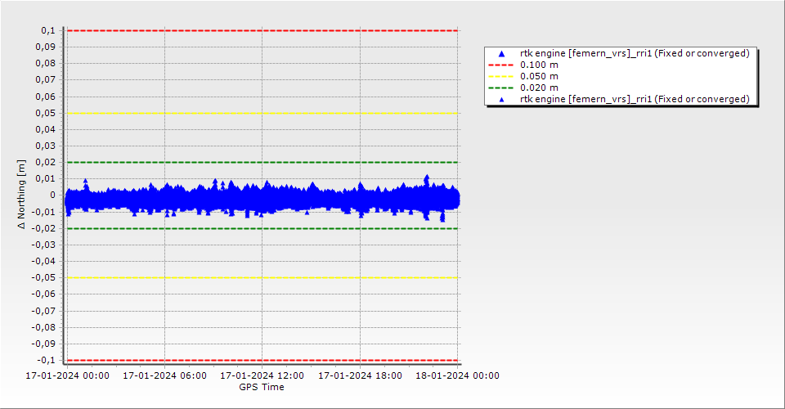Select the "0.020 m" legend label

click(x=540, y=88)
